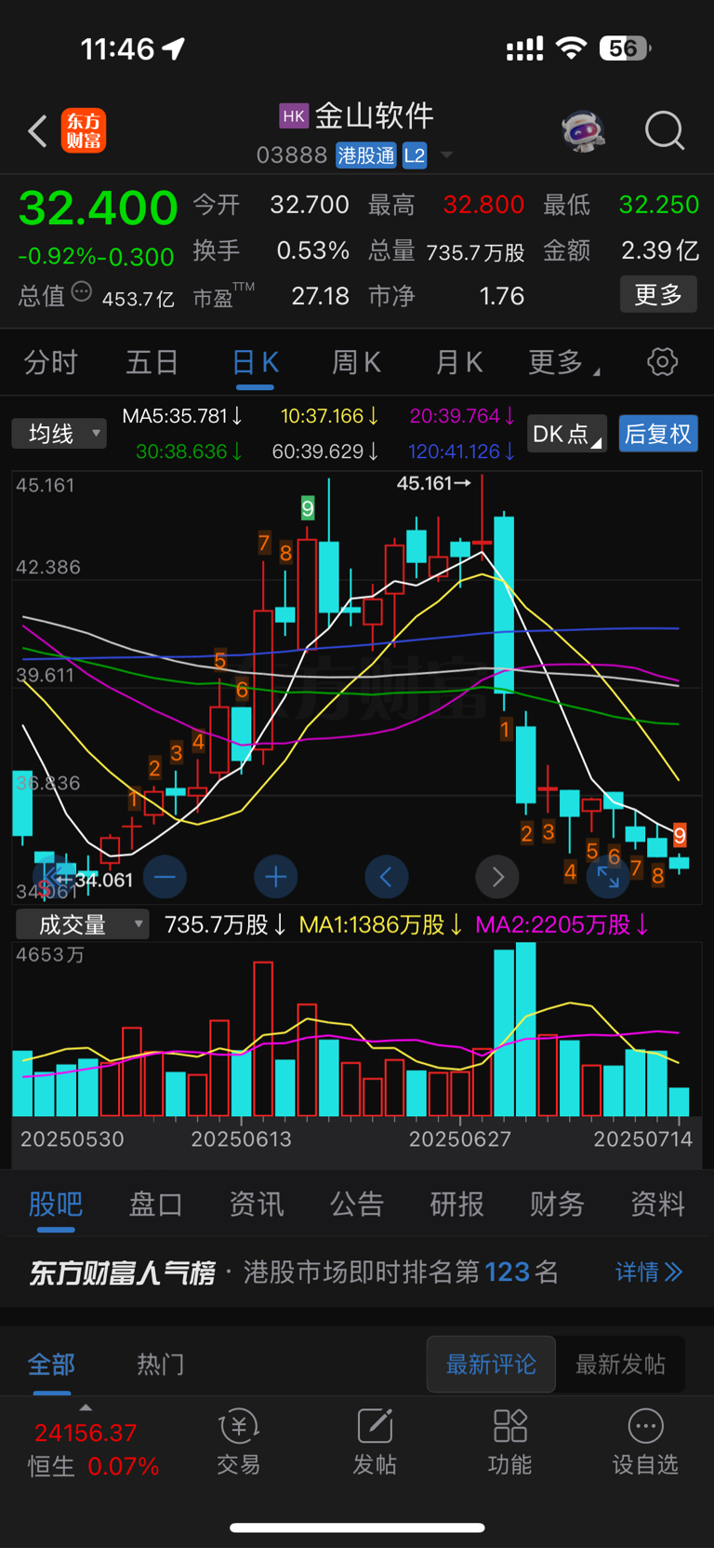Select the 热门 posts filter
Image resolution: width=714 pixels, height=1548 pixels.
click(x=161, y=1365)
